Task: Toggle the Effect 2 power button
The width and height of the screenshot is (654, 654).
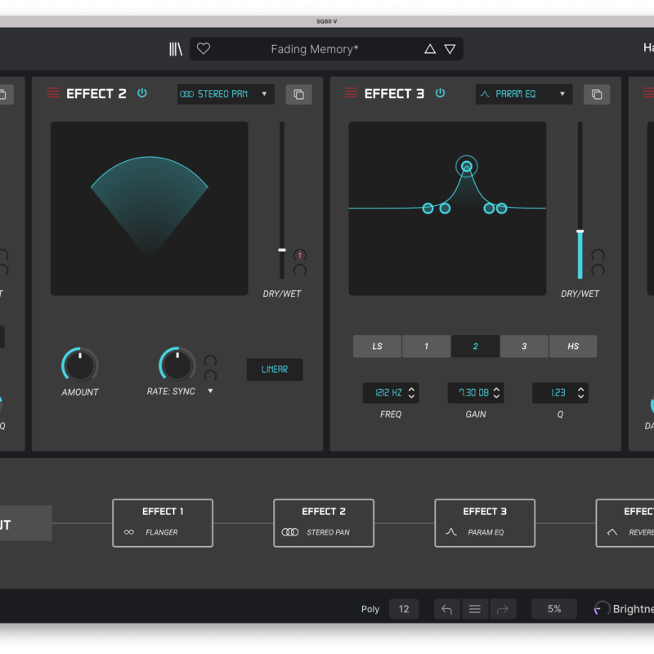Action: [x=142, y=93]
